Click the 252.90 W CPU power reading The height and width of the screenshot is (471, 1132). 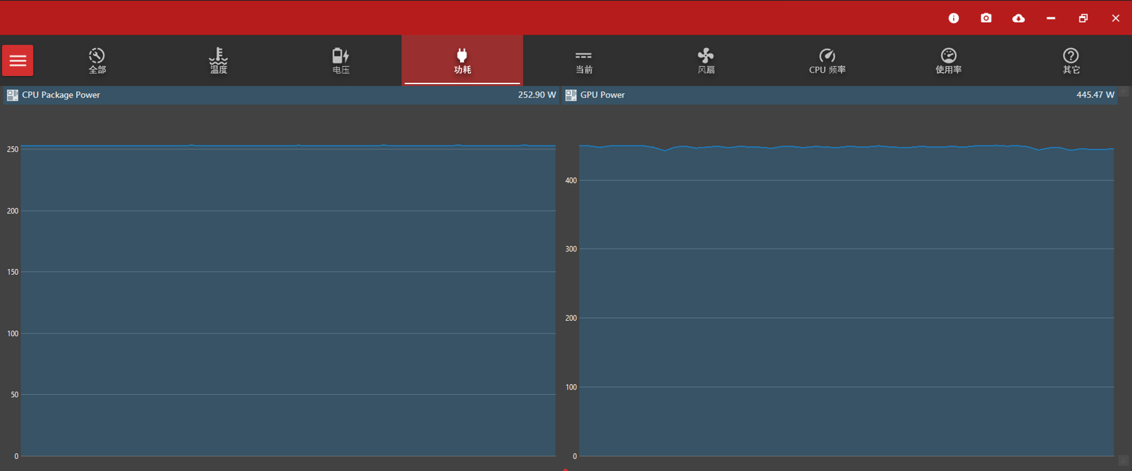[536, 95]
